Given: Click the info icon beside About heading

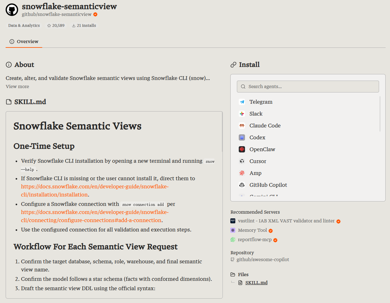Looking at the screenshot, I should coord(9,65).
